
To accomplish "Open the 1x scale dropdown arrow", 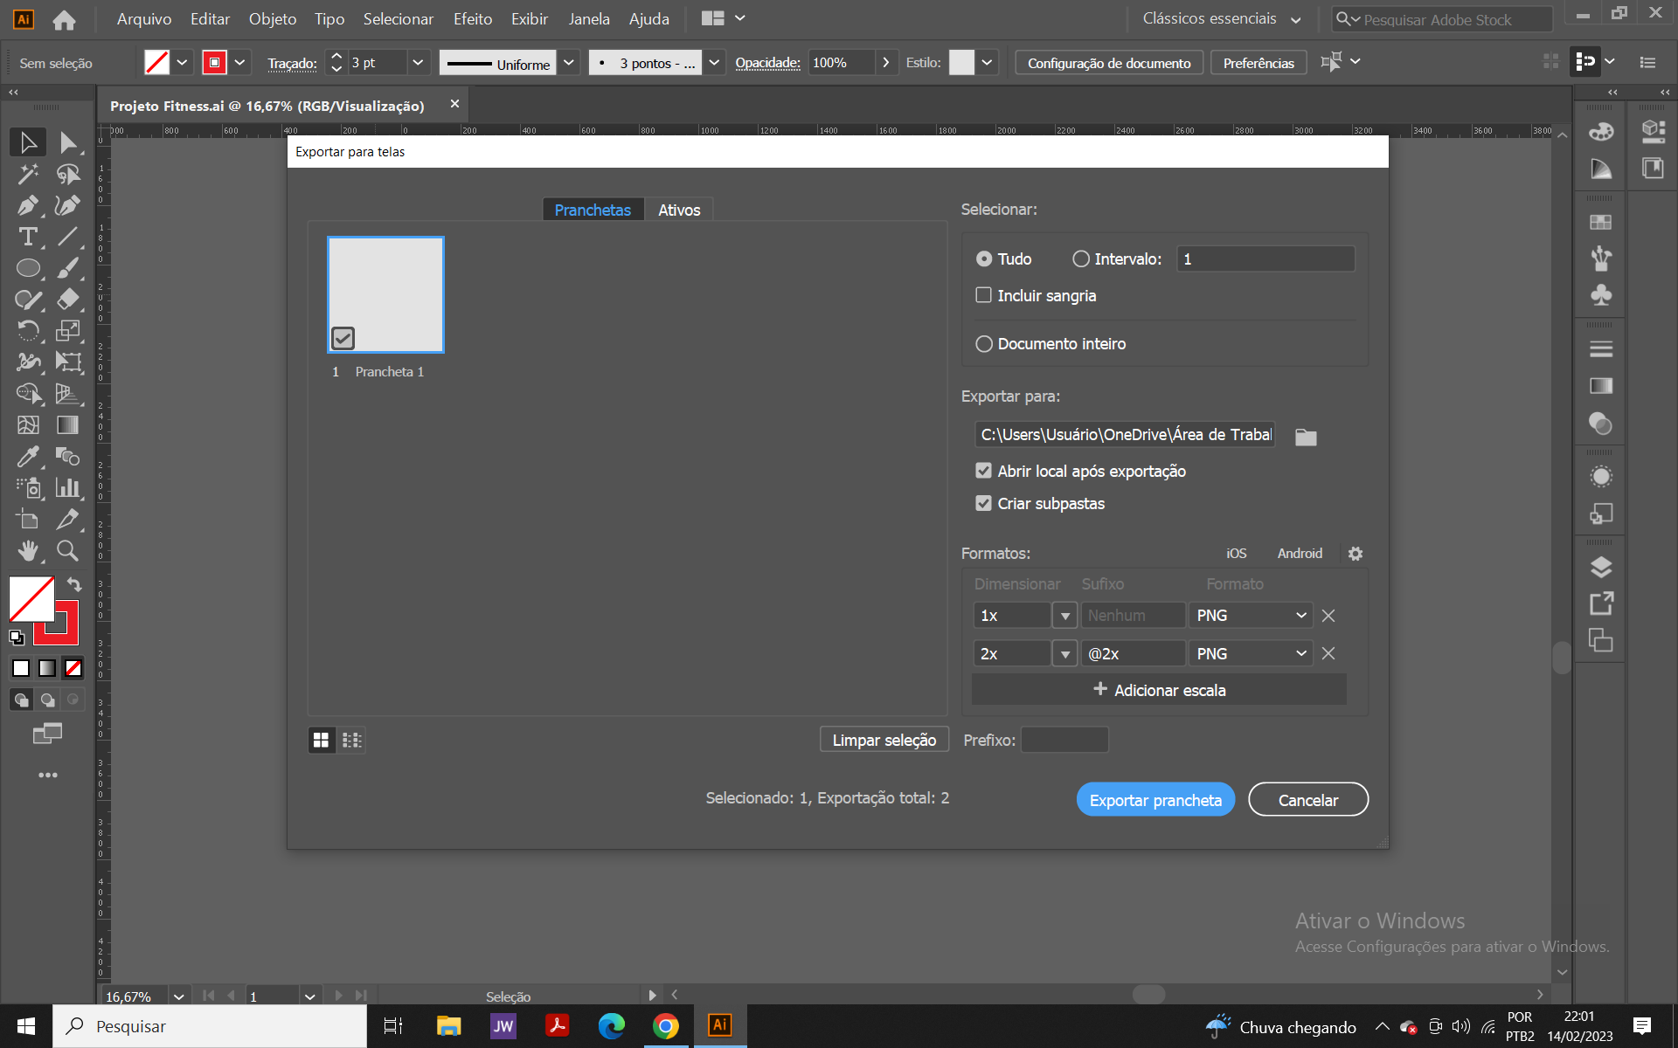I will click(1064, 616).
